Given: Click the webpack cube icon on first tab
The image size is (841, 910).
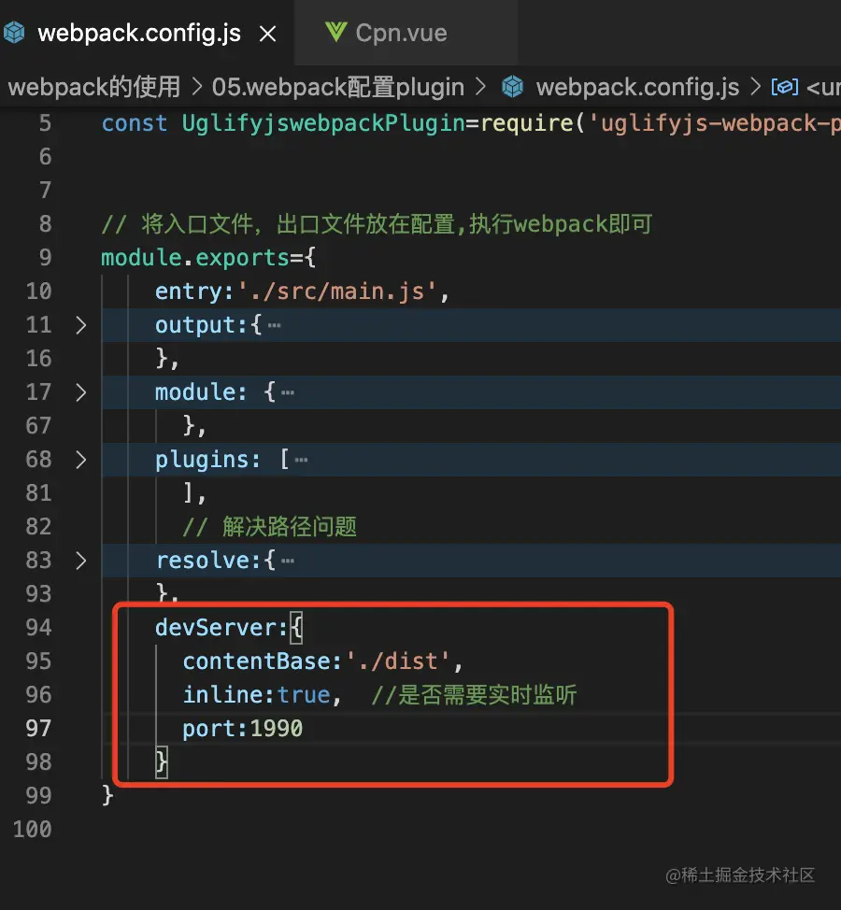Looking at the screenshot, I should (x=14, y=33).
